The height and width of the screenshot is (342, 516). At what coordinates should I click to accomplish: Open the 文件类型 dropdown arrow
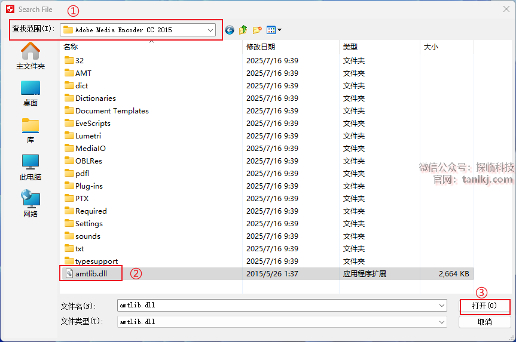(442, 322)
